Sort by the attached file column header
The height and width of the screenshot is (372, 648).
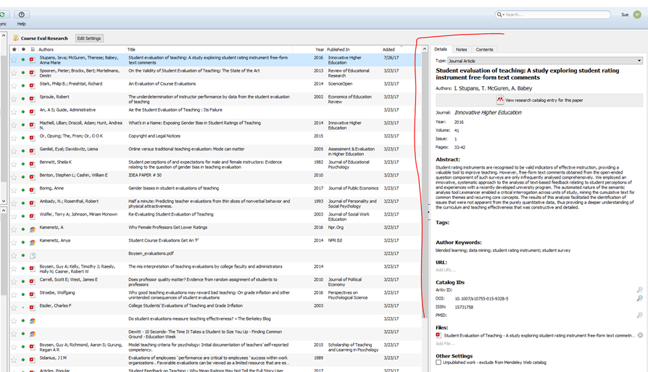point(32,49)
